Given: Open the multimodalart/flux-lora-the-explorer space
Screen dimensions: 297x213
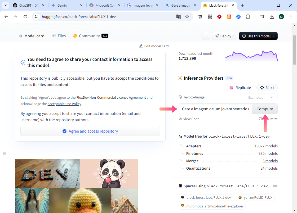Looking at the screenshot, I should (x=212, y=206).
